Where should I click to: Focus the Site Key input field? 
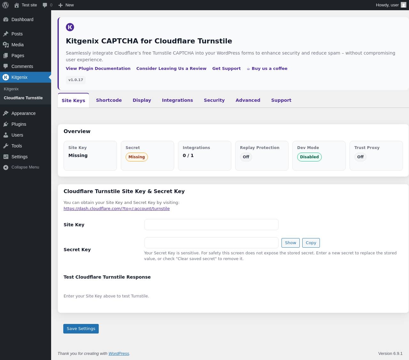tap(211, 224)
